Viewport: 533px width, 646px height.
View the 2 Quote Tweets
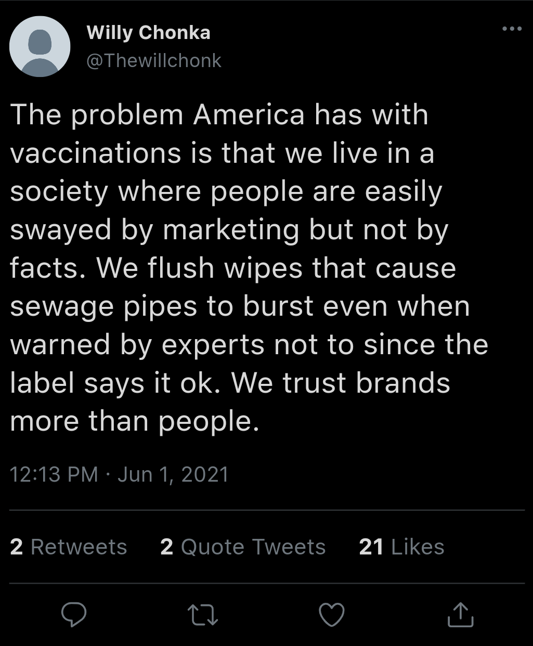tap(243, 547)
